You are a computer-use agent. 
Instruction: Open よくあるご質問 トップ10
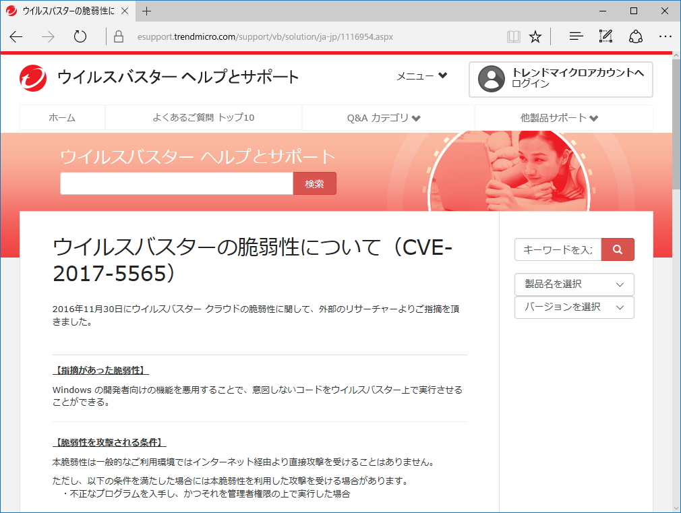[202, 117]
